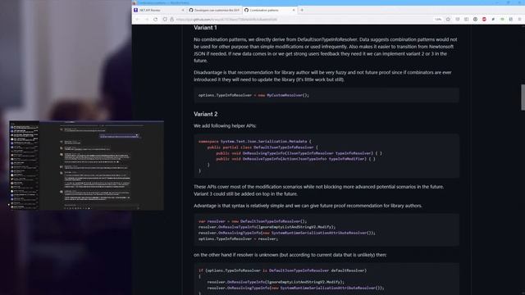The height and width of the screenshot is (295, 525).
Task: Bookmark this page with the star icon
Action: point(448,20)
